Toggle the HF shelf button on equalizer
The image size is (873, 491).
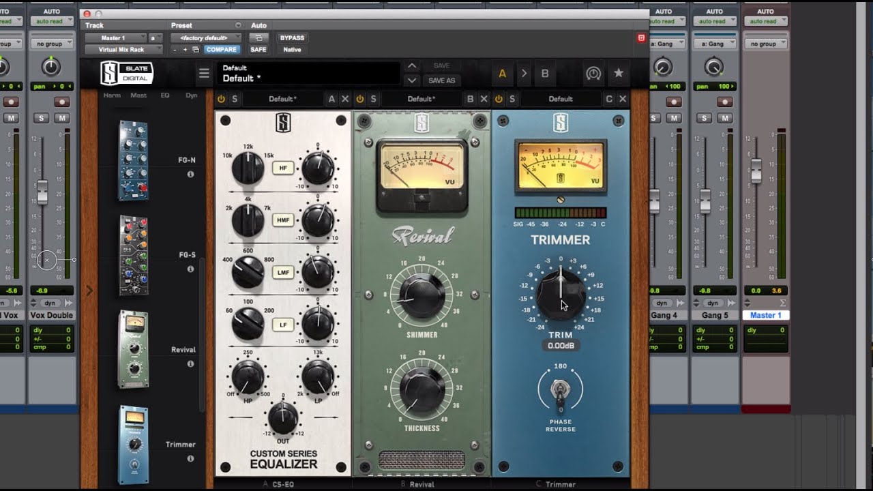(283, 168)
